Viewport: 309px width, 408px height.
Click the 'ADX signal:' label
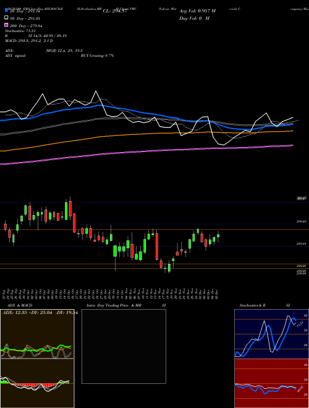pos(15,56)
